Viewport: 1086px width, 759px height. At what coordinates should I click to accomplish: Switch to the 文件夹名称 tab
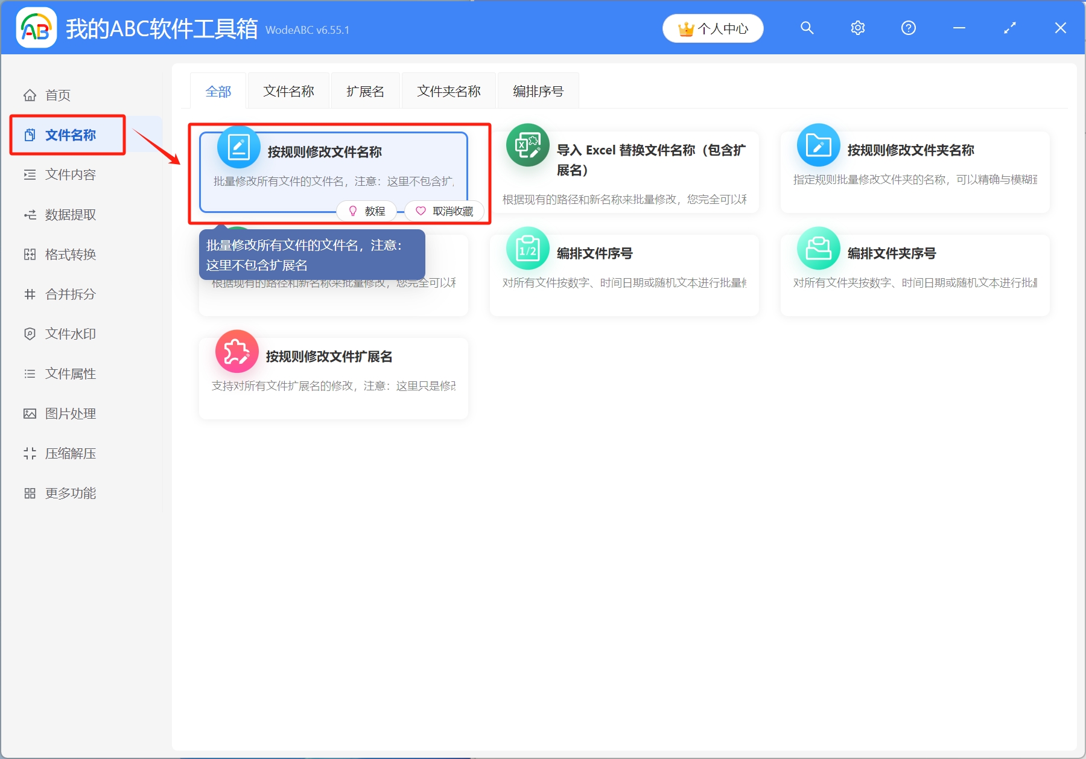click(x=448, y=91)
